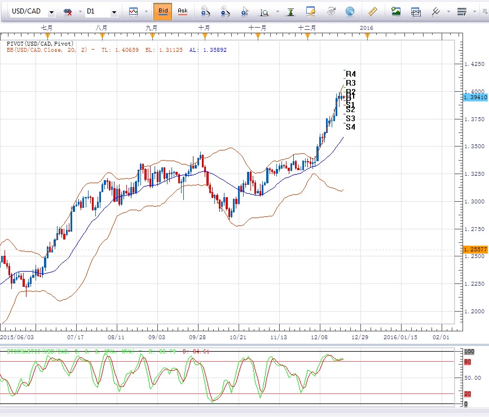Open the D1 timeframe dropdown
Viewport: 489px width, 417px height.
pos(114,12)
